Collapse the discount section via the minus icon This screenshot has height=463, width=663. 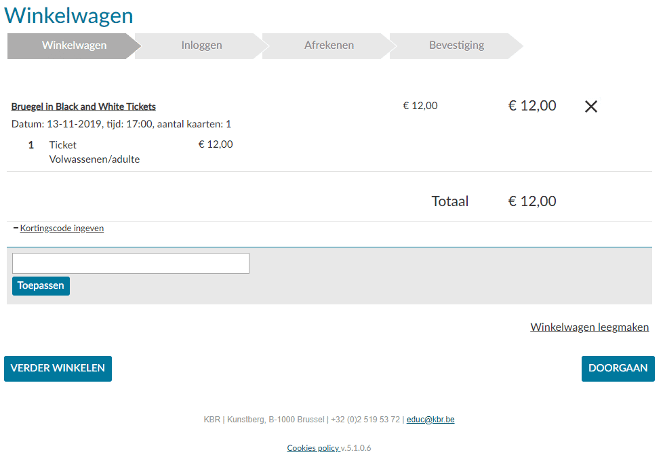(16, 228)
